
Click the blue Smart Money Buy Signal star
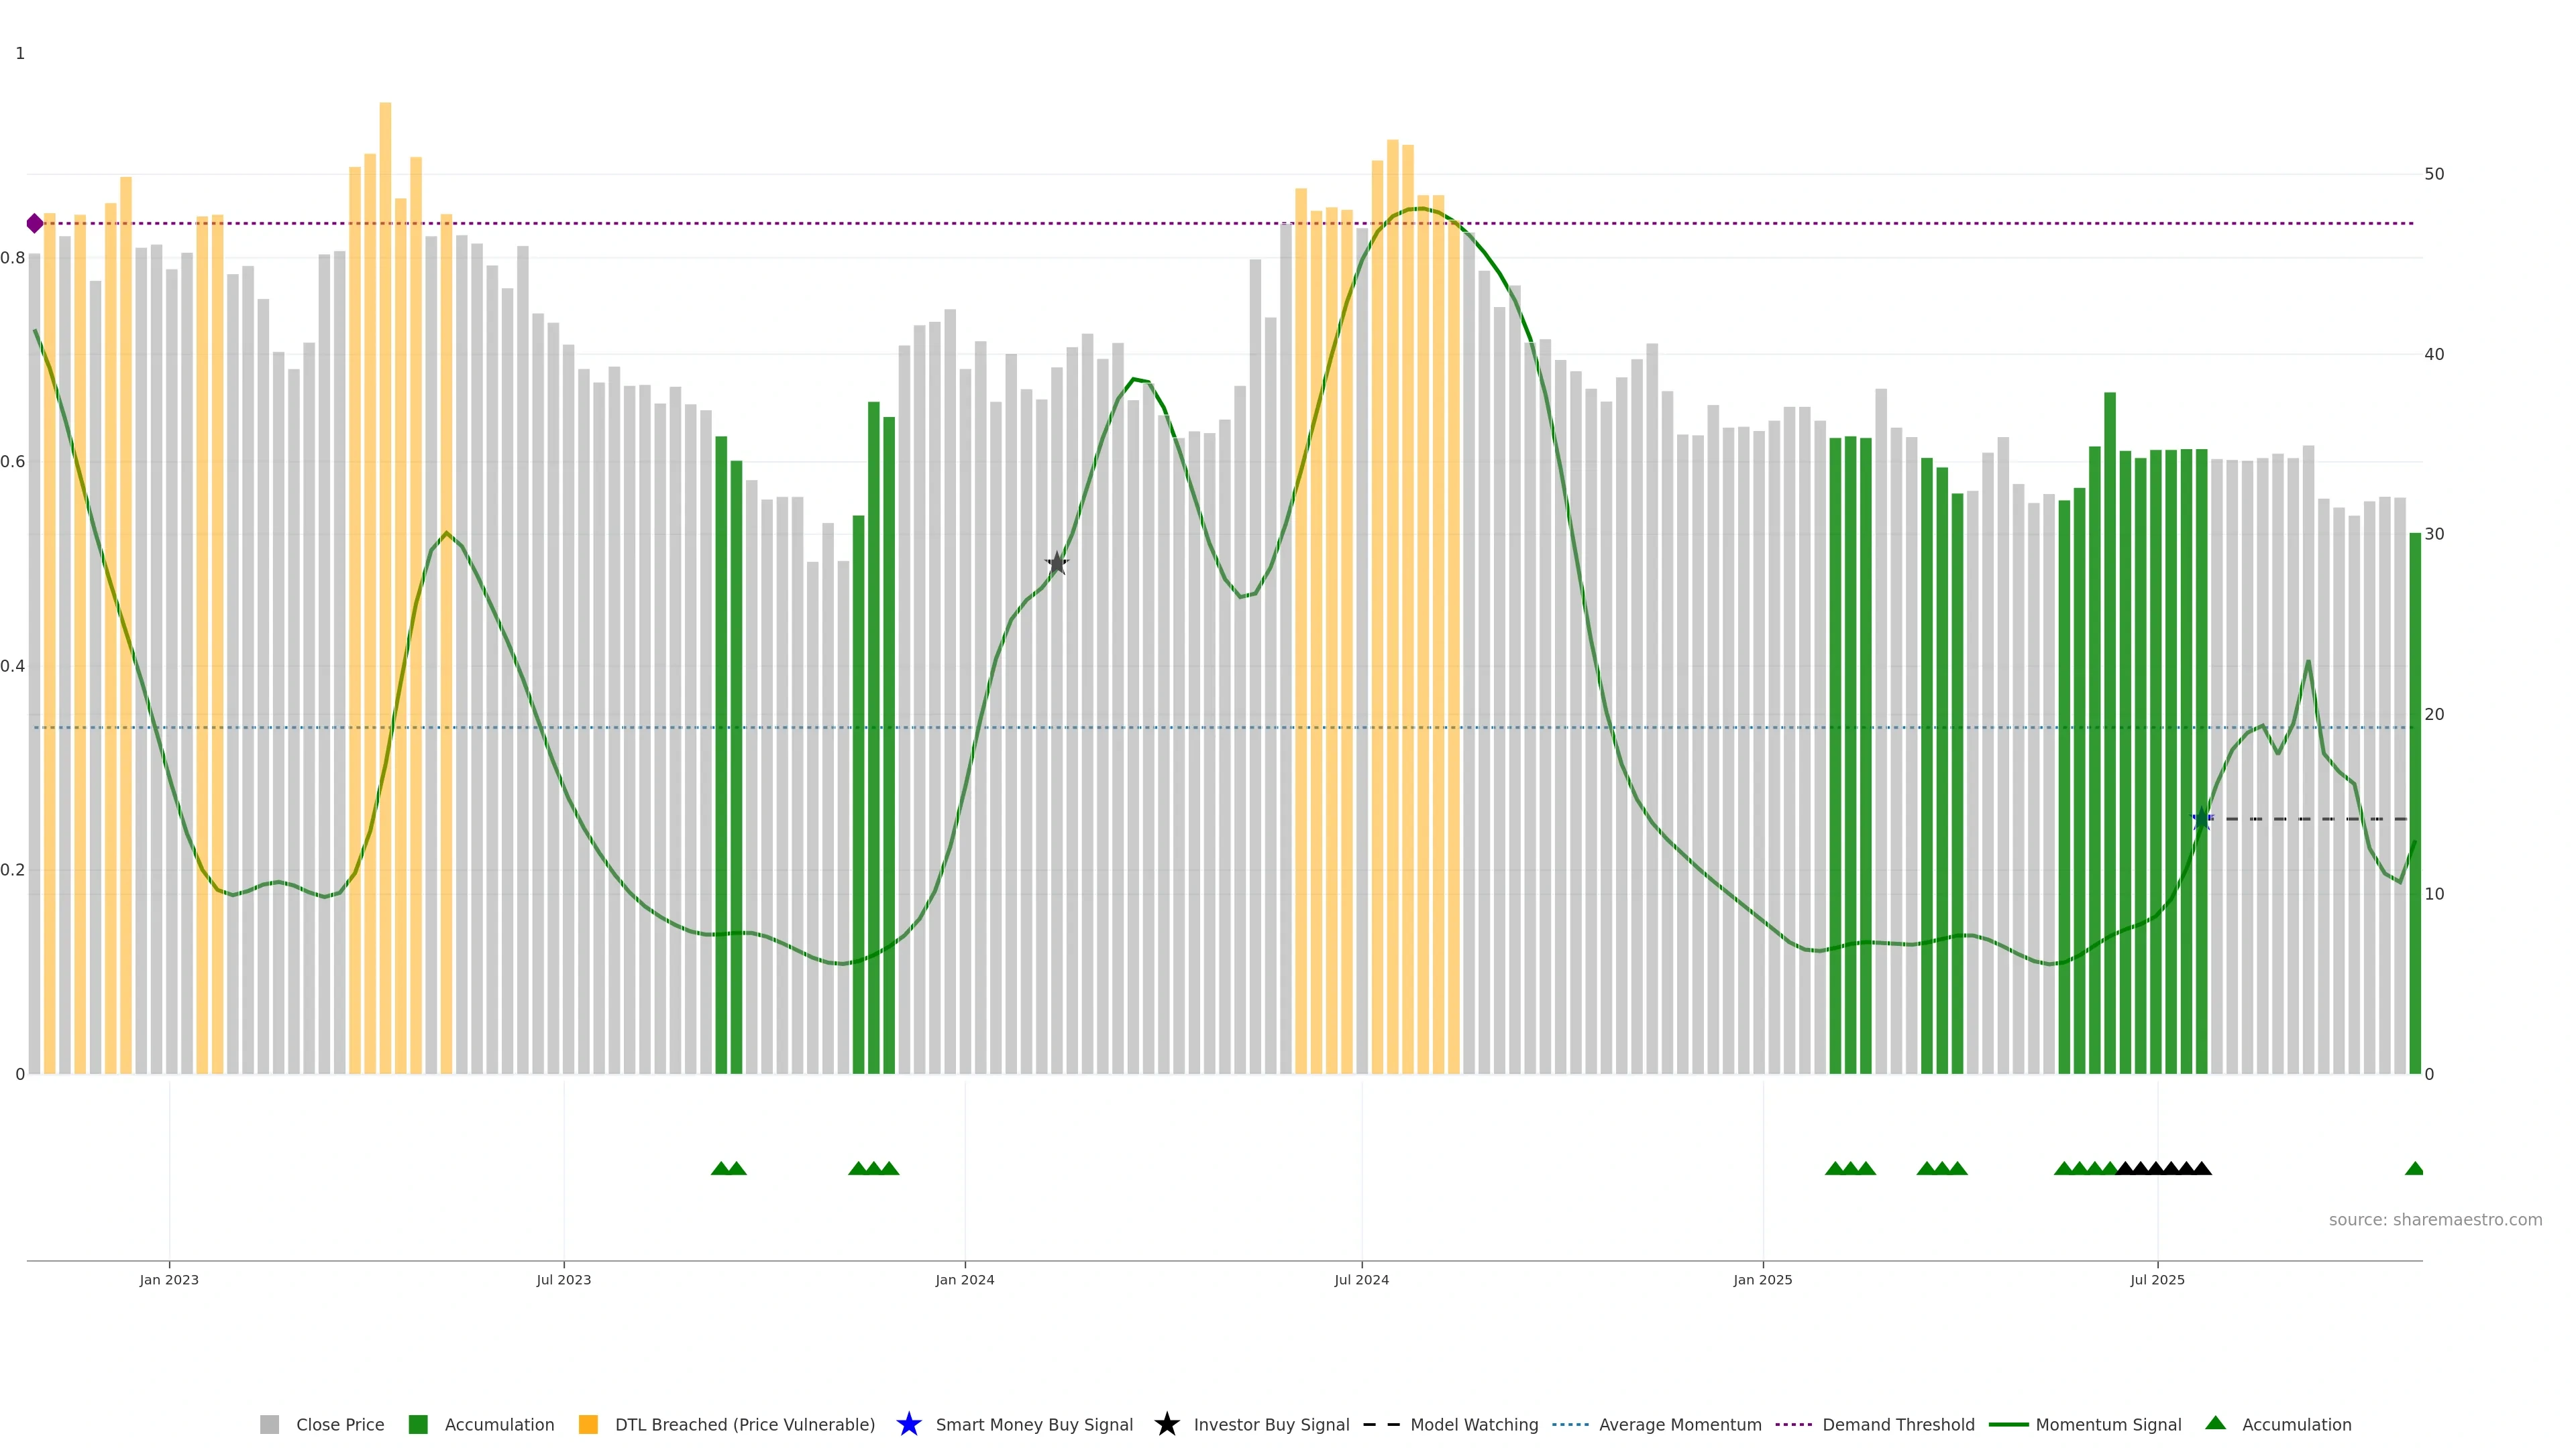pos(908,1424)
